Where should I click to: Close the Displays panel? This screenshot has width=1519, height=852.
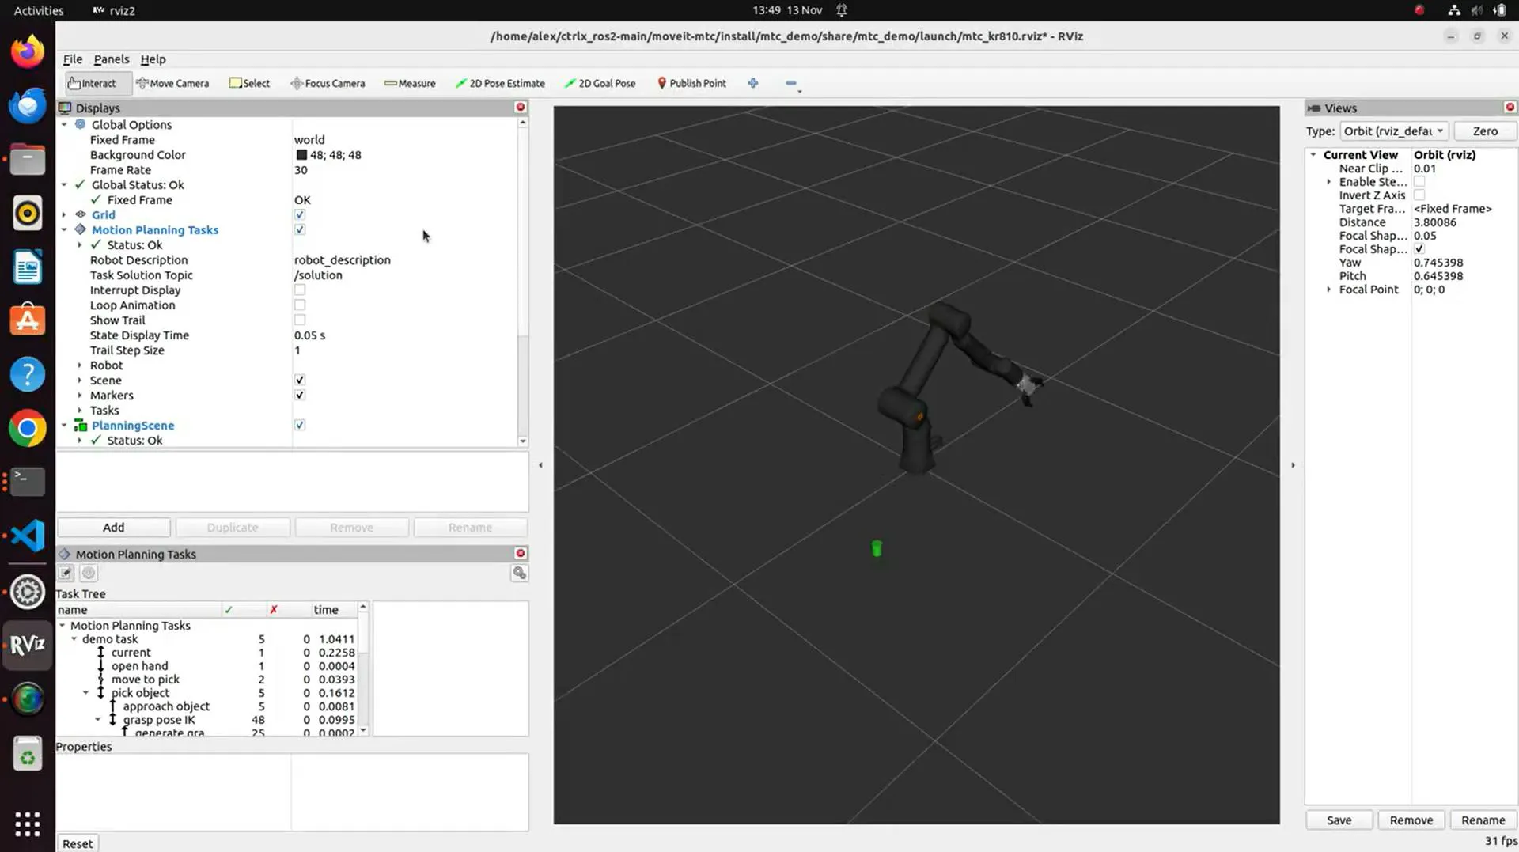pos(521,108)
